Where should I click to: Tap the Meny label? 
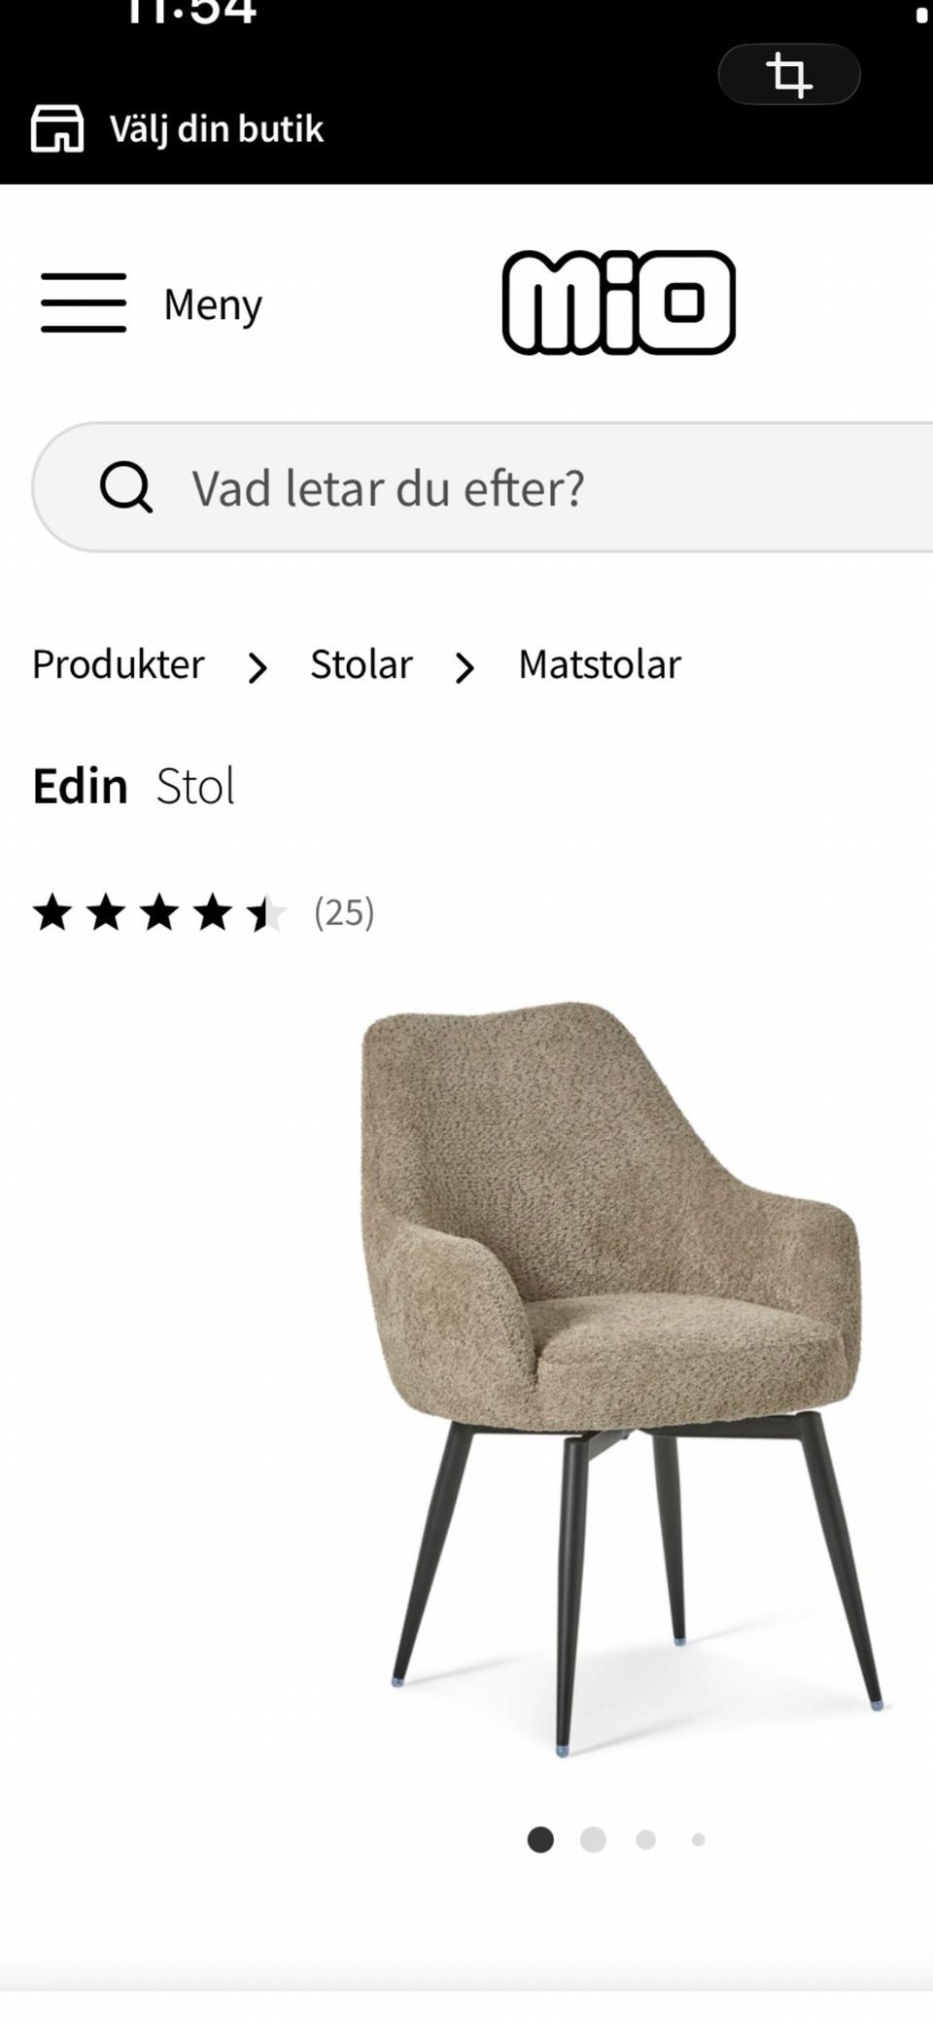point(213,305)
